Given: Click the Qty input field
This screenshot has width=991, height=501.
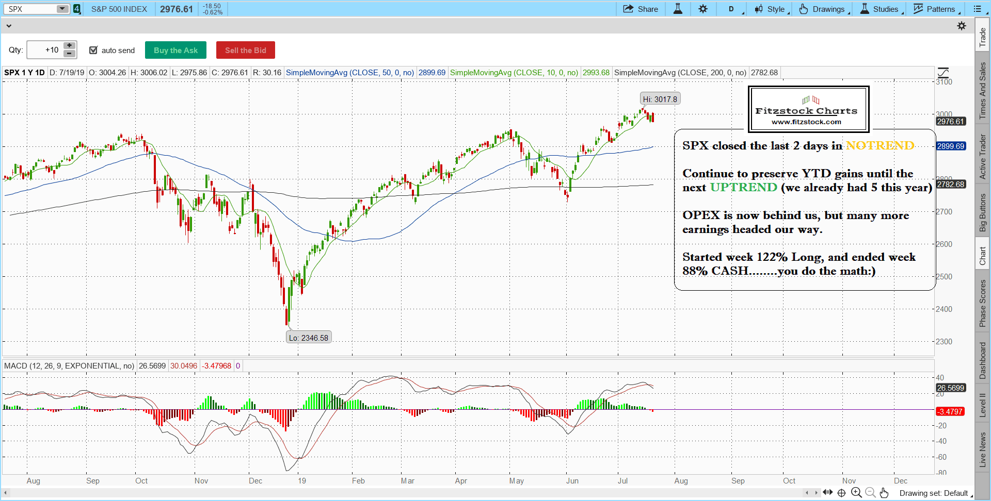Looking at the screenshot, I should pyautogui.click(x=44, y=50).
